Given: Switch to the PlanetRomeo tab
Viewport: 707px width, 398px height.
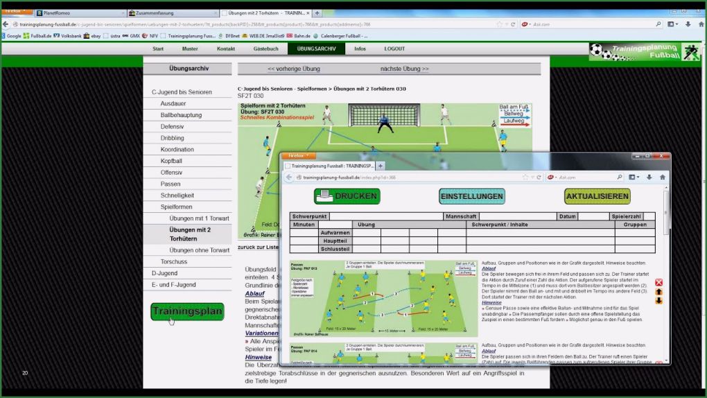Looking at the screenshot, I should pyautogui.click(x=79, y=13).
